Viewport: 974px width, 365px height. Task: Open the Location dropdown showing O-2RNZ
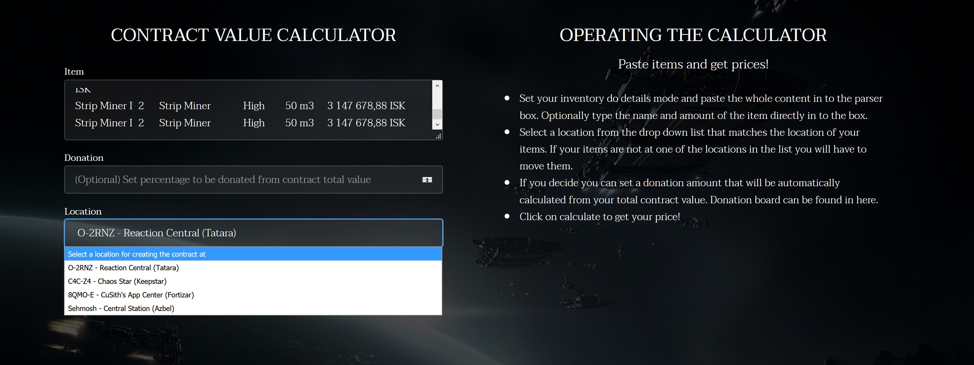(253, 233)
